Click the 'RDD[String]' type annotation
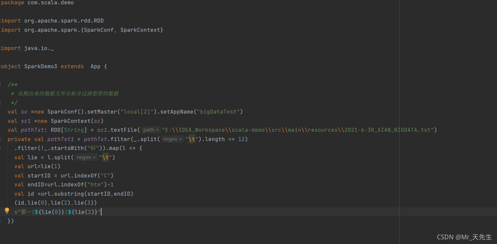The width and height of the screenshot is (497, 244). tap(69, 130)
